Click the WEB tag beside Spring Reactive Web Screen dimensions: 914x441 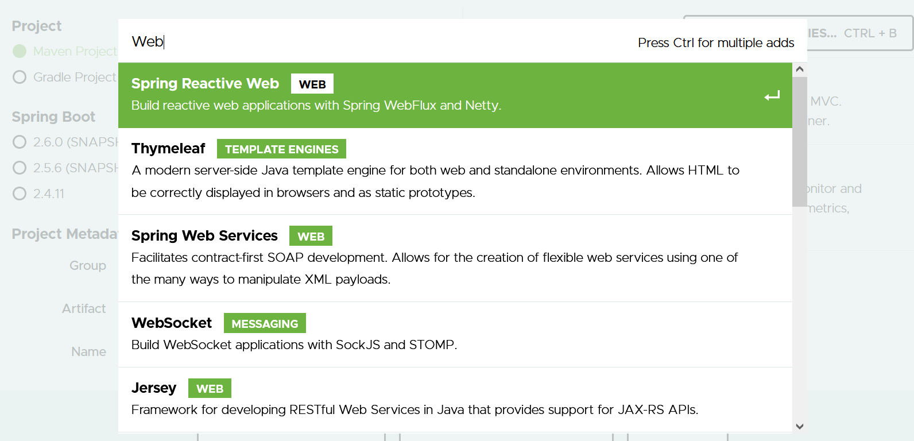(312, 84)
